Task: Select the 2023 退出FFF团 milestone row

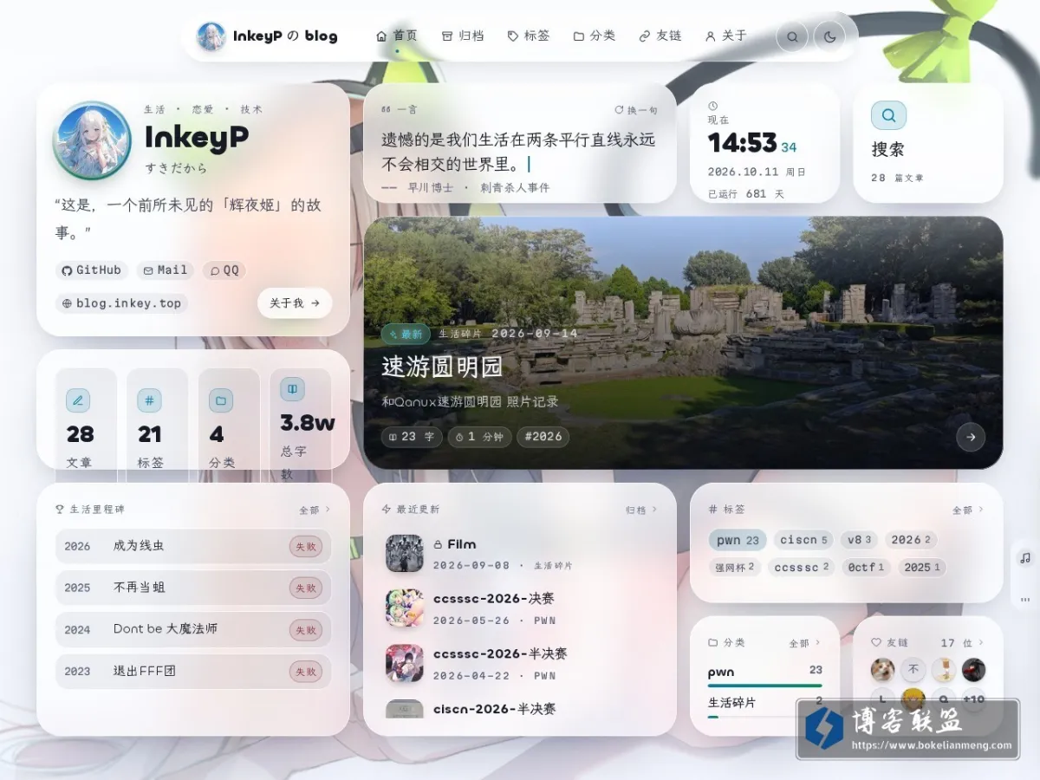Action: [x=193, y=671]
